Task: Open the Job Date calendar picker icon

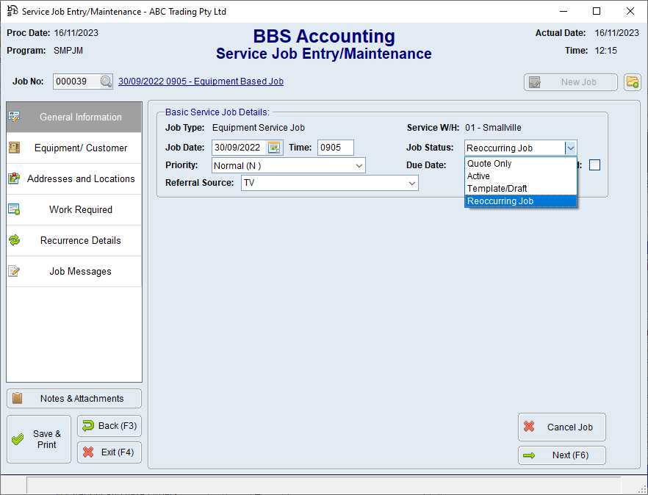Action: point(274,148)
